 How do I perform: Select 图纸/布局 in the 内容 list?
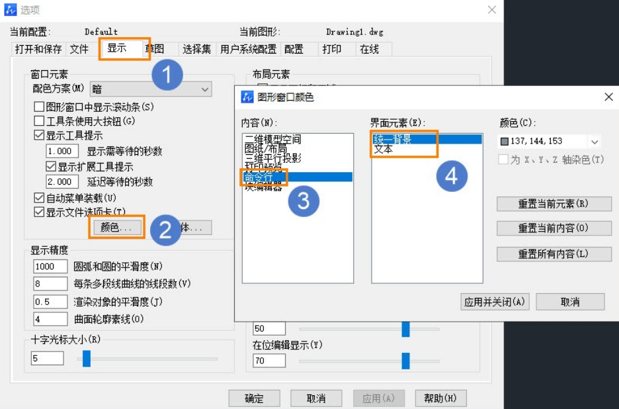(266, 149)
